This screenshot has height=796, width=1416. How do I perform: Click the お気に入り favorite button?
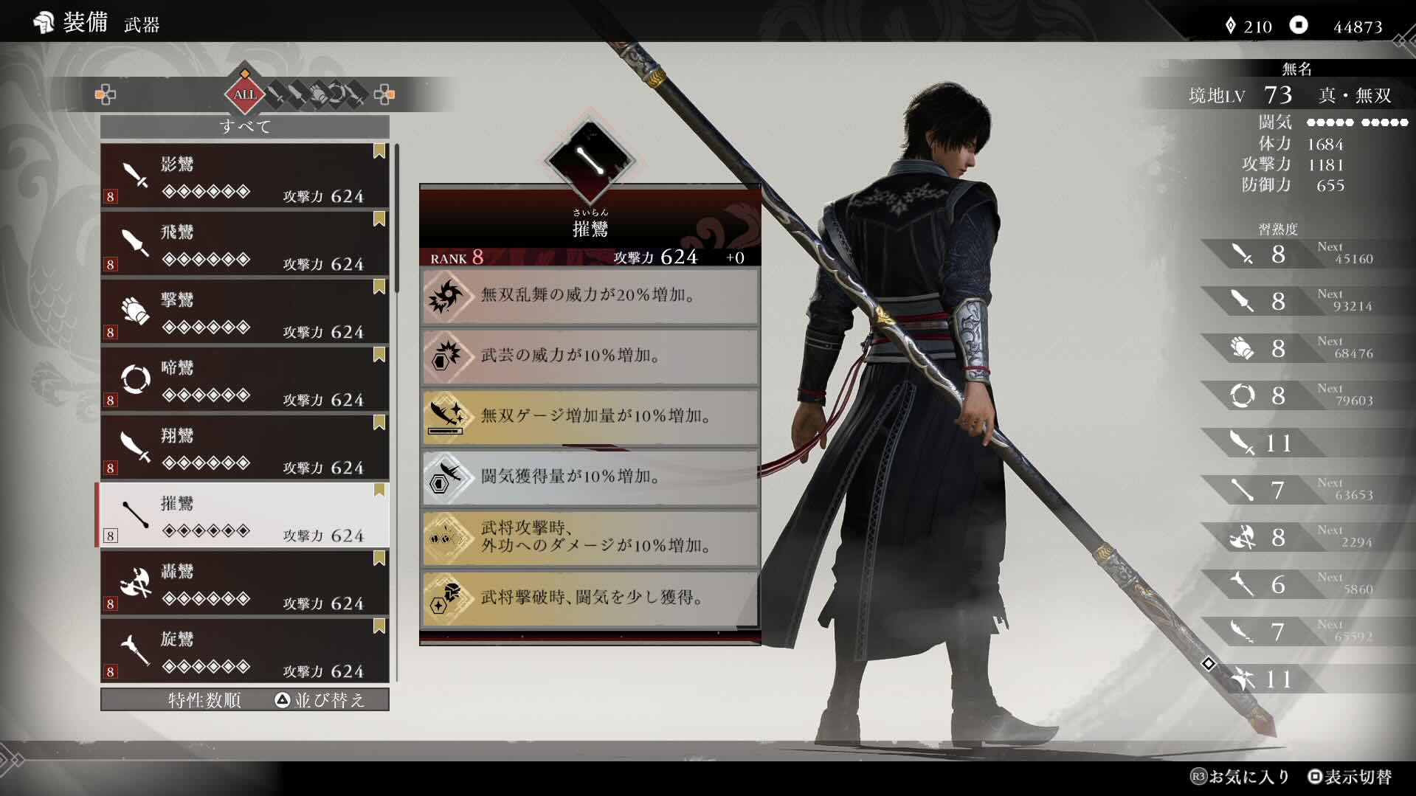(x=1240, y=777)
